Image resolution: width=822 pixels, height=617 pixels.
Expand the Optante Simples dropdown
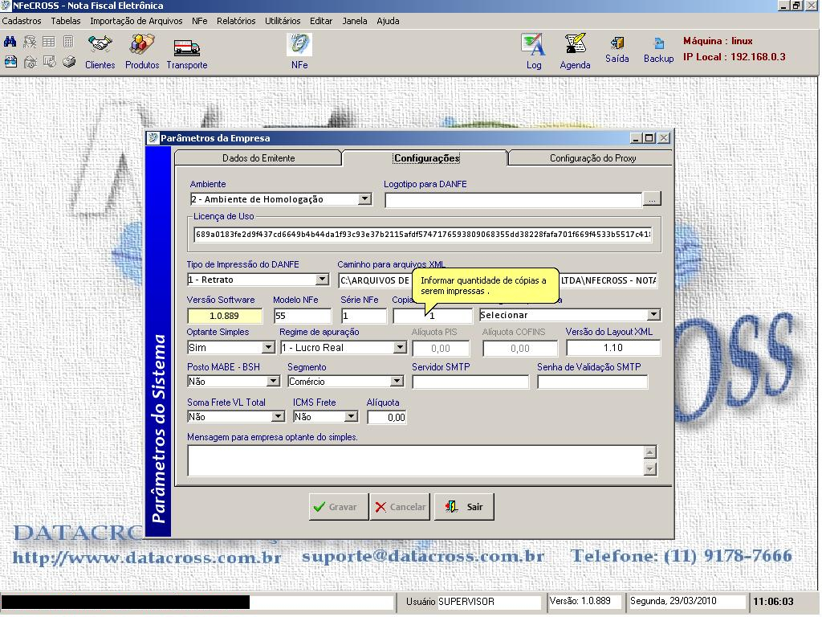[268, 347]
